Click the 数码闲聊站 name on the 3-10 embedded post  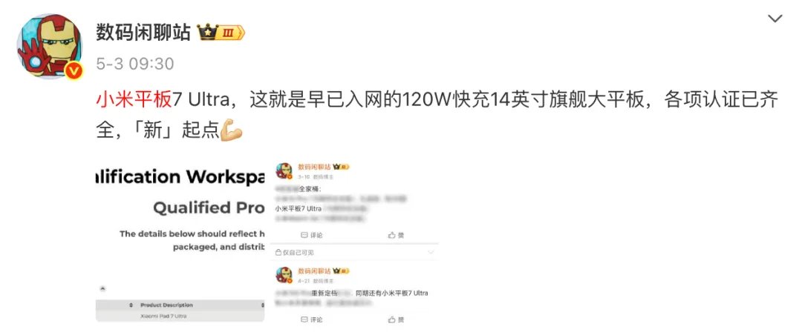[x=315, y=167]
